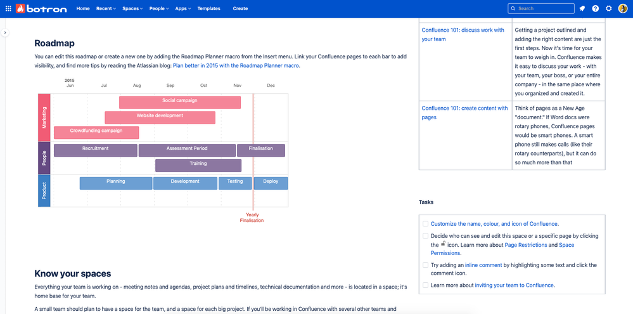This screenshot has width=633, height=314.
Task: Click the botron flame logo
Action: coord(20,8)
